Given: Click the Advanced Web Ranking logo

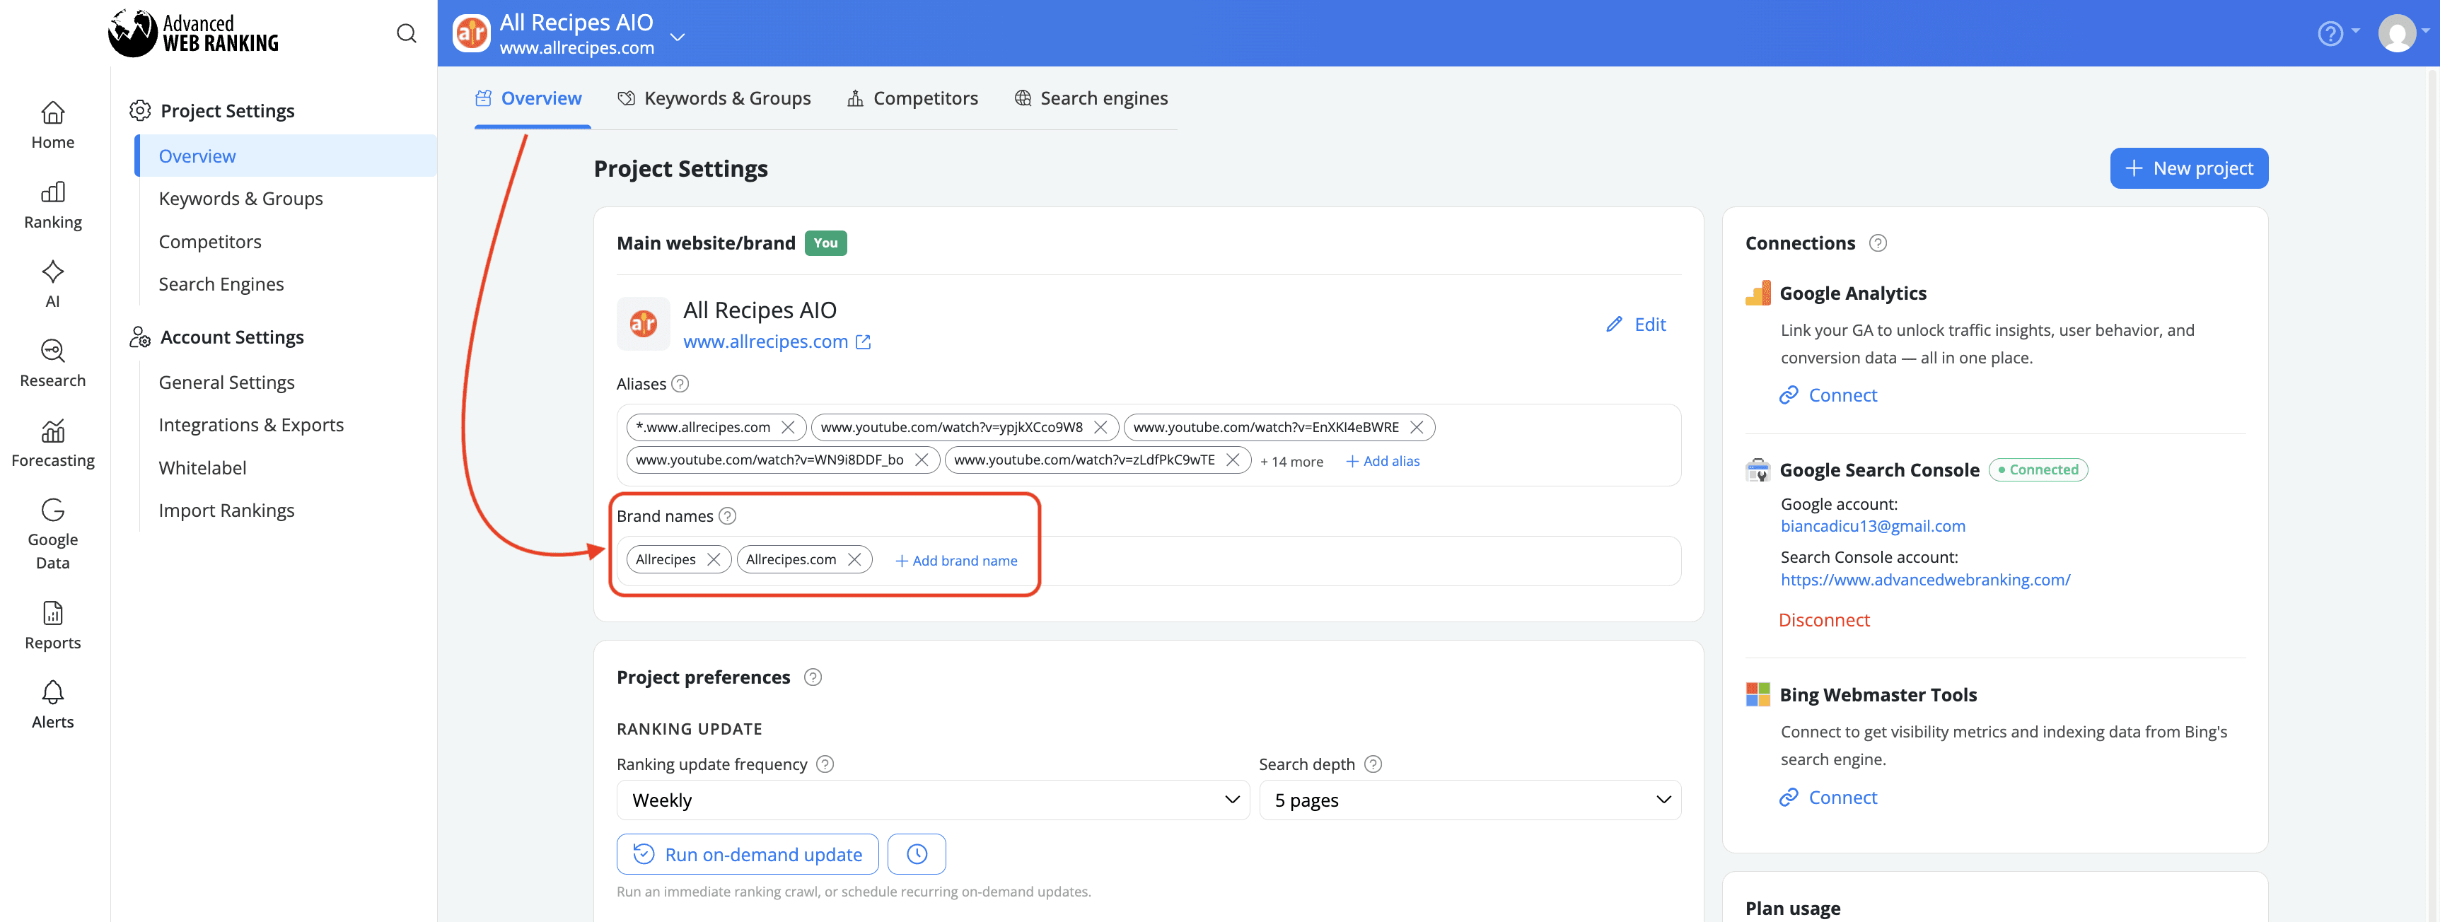Looking at the screenshot, I should (x=194, y=33).
